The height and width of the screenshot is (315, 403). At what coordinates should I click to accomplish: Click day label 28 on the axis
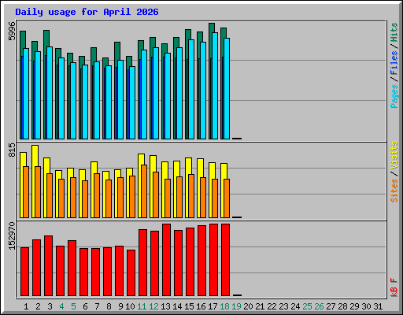click(x=342, y=306)
